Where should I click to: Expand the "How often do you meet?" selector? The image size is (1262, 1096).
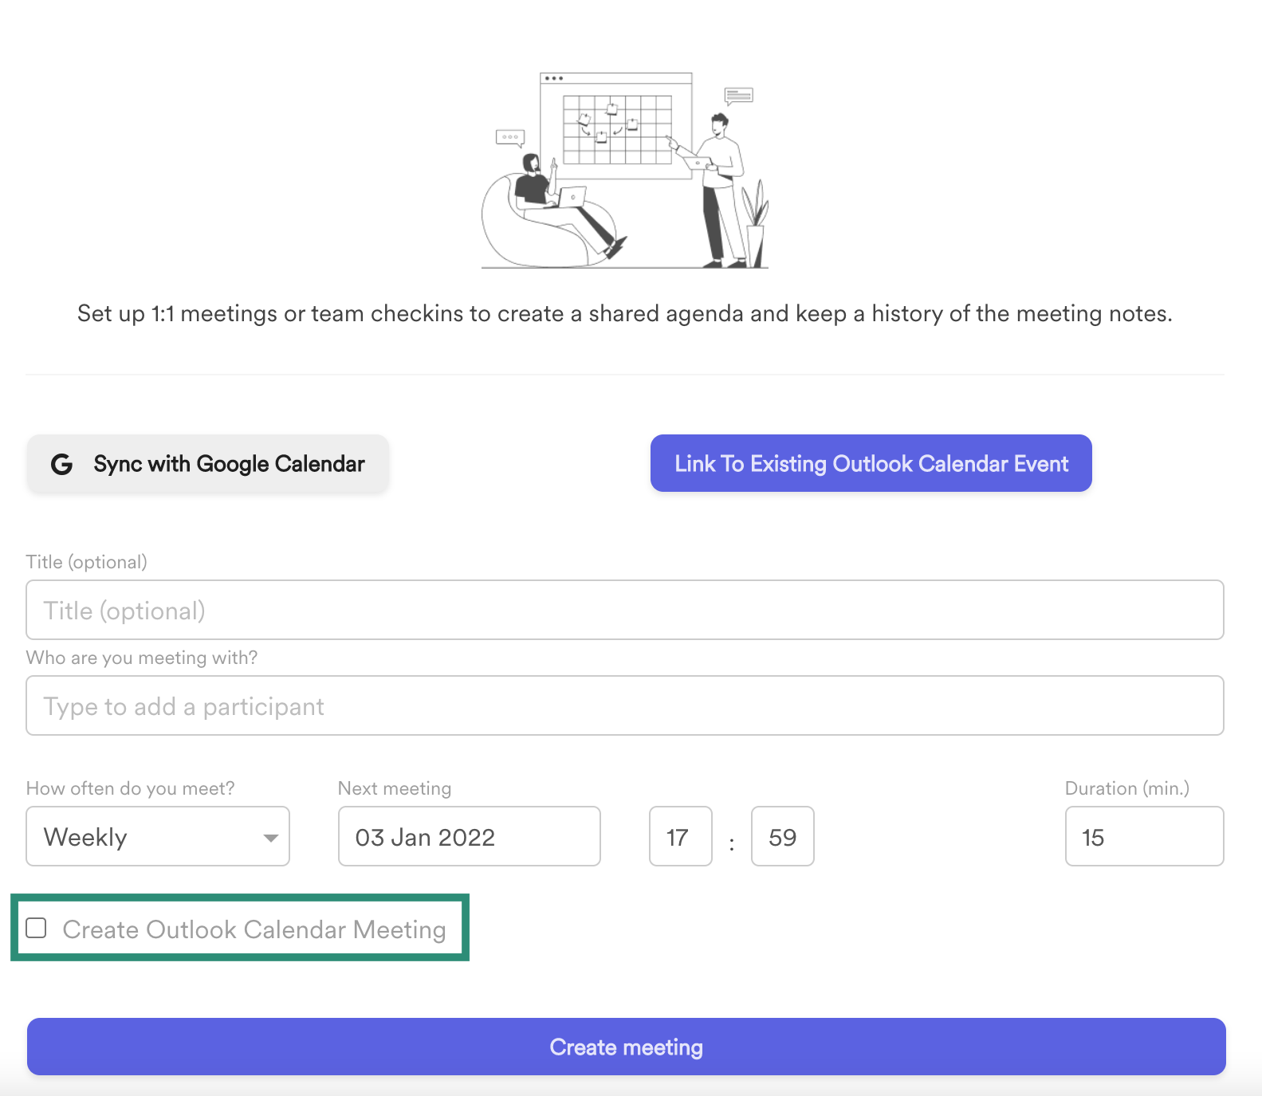tap(157, 837)
